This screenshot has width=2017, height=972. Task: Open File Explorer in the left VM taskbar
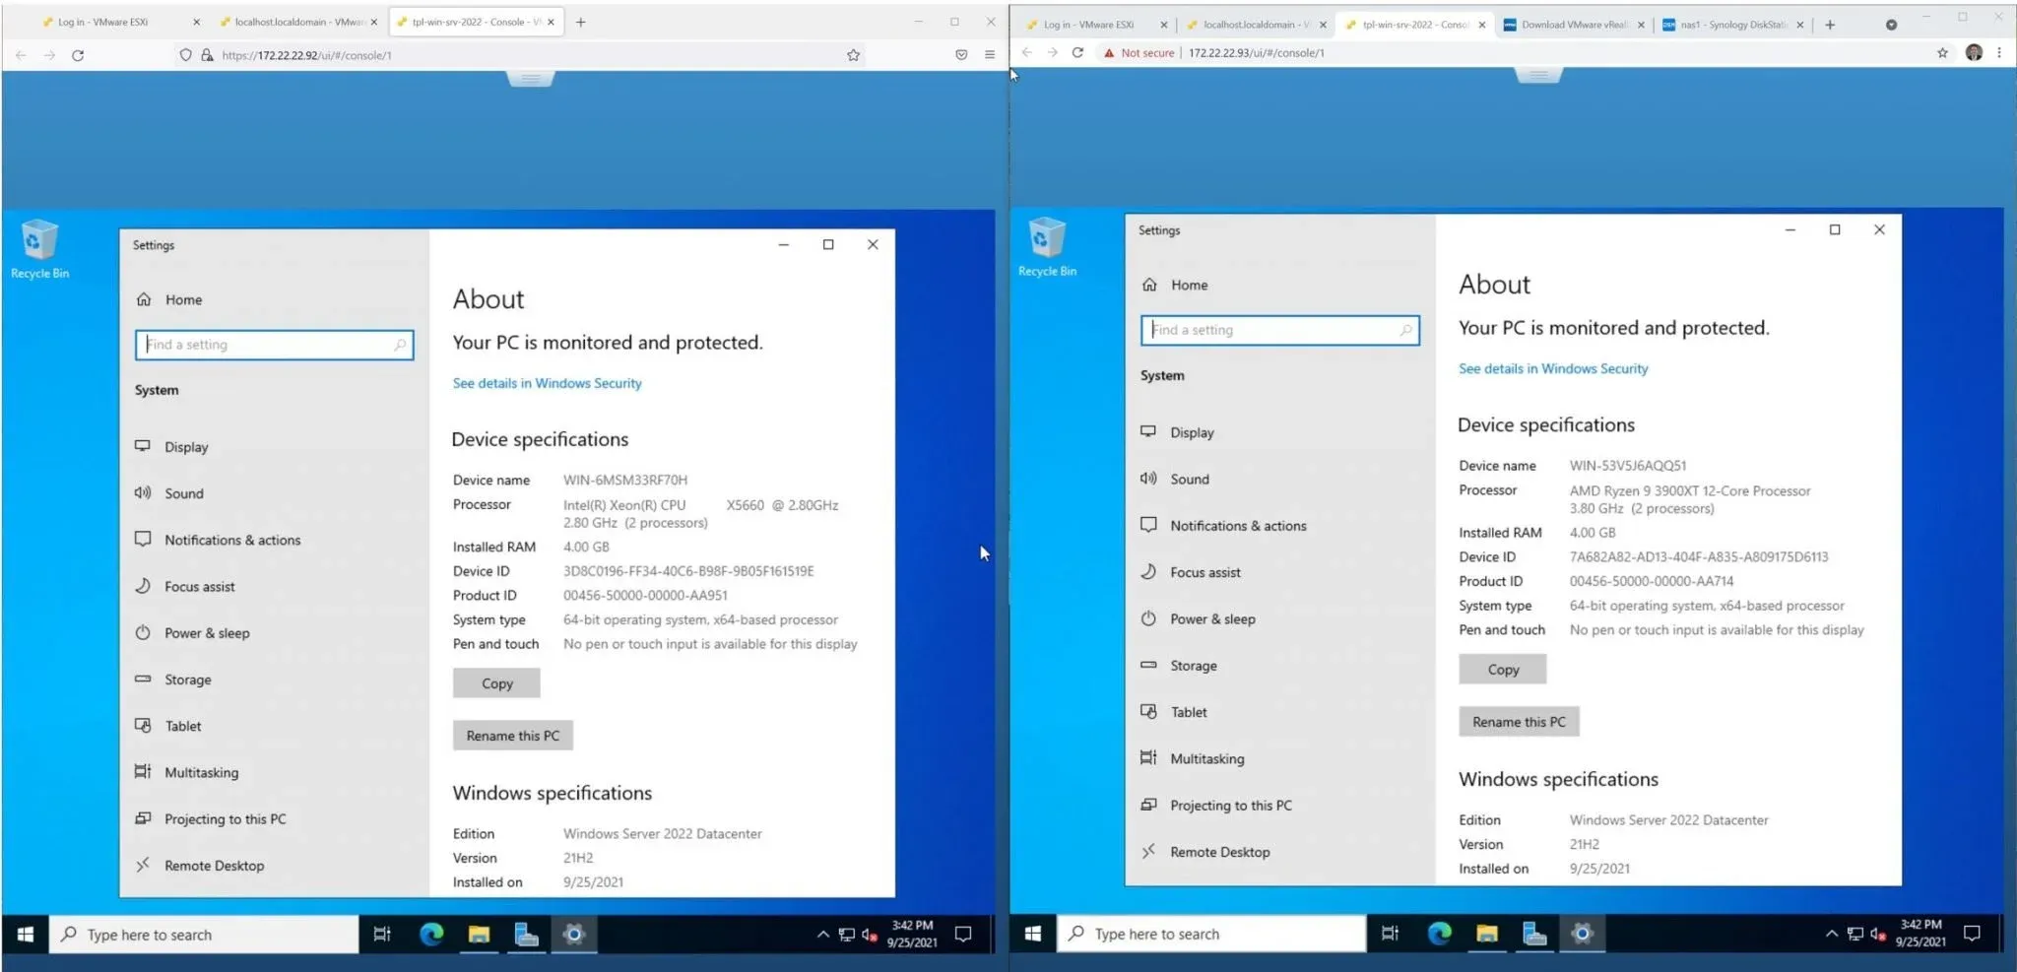(479, 934)
